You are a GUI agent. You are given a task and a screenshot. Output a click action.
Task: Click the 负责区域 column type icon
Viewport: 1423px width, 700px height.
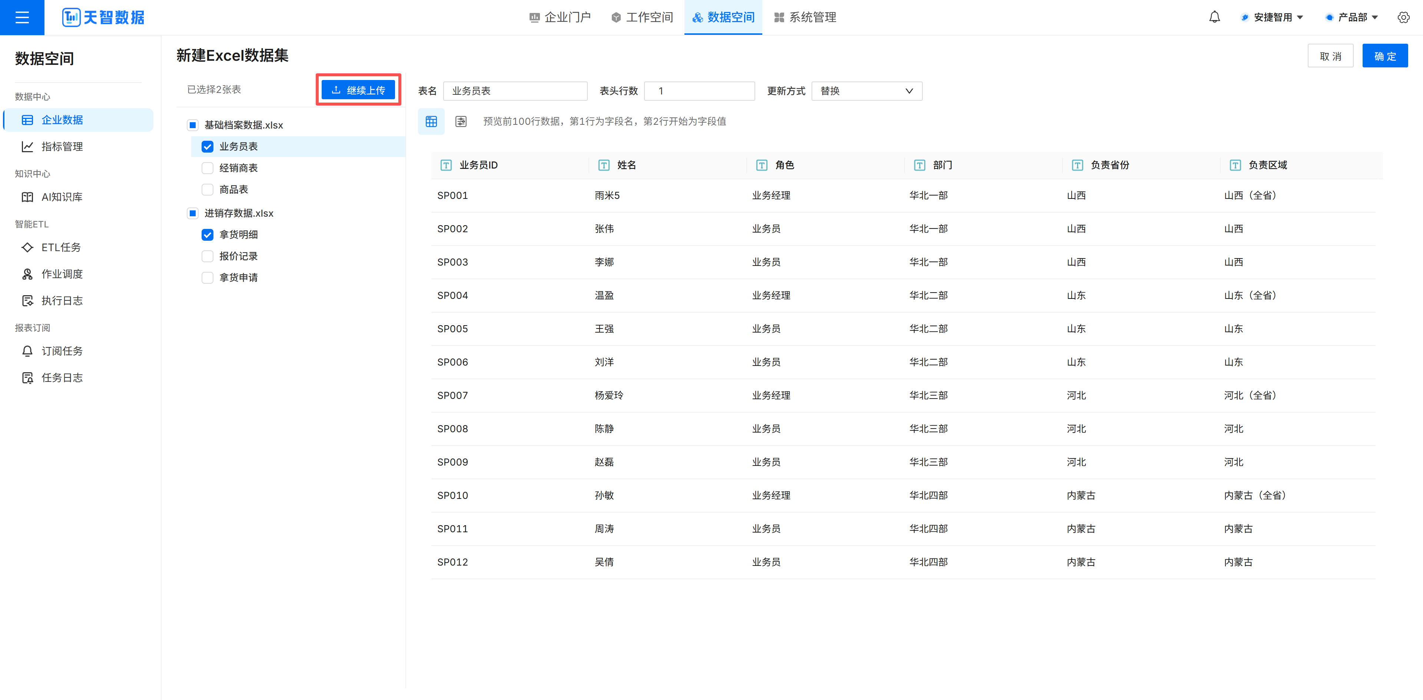pyautogui.click(x=1236, y=165)
